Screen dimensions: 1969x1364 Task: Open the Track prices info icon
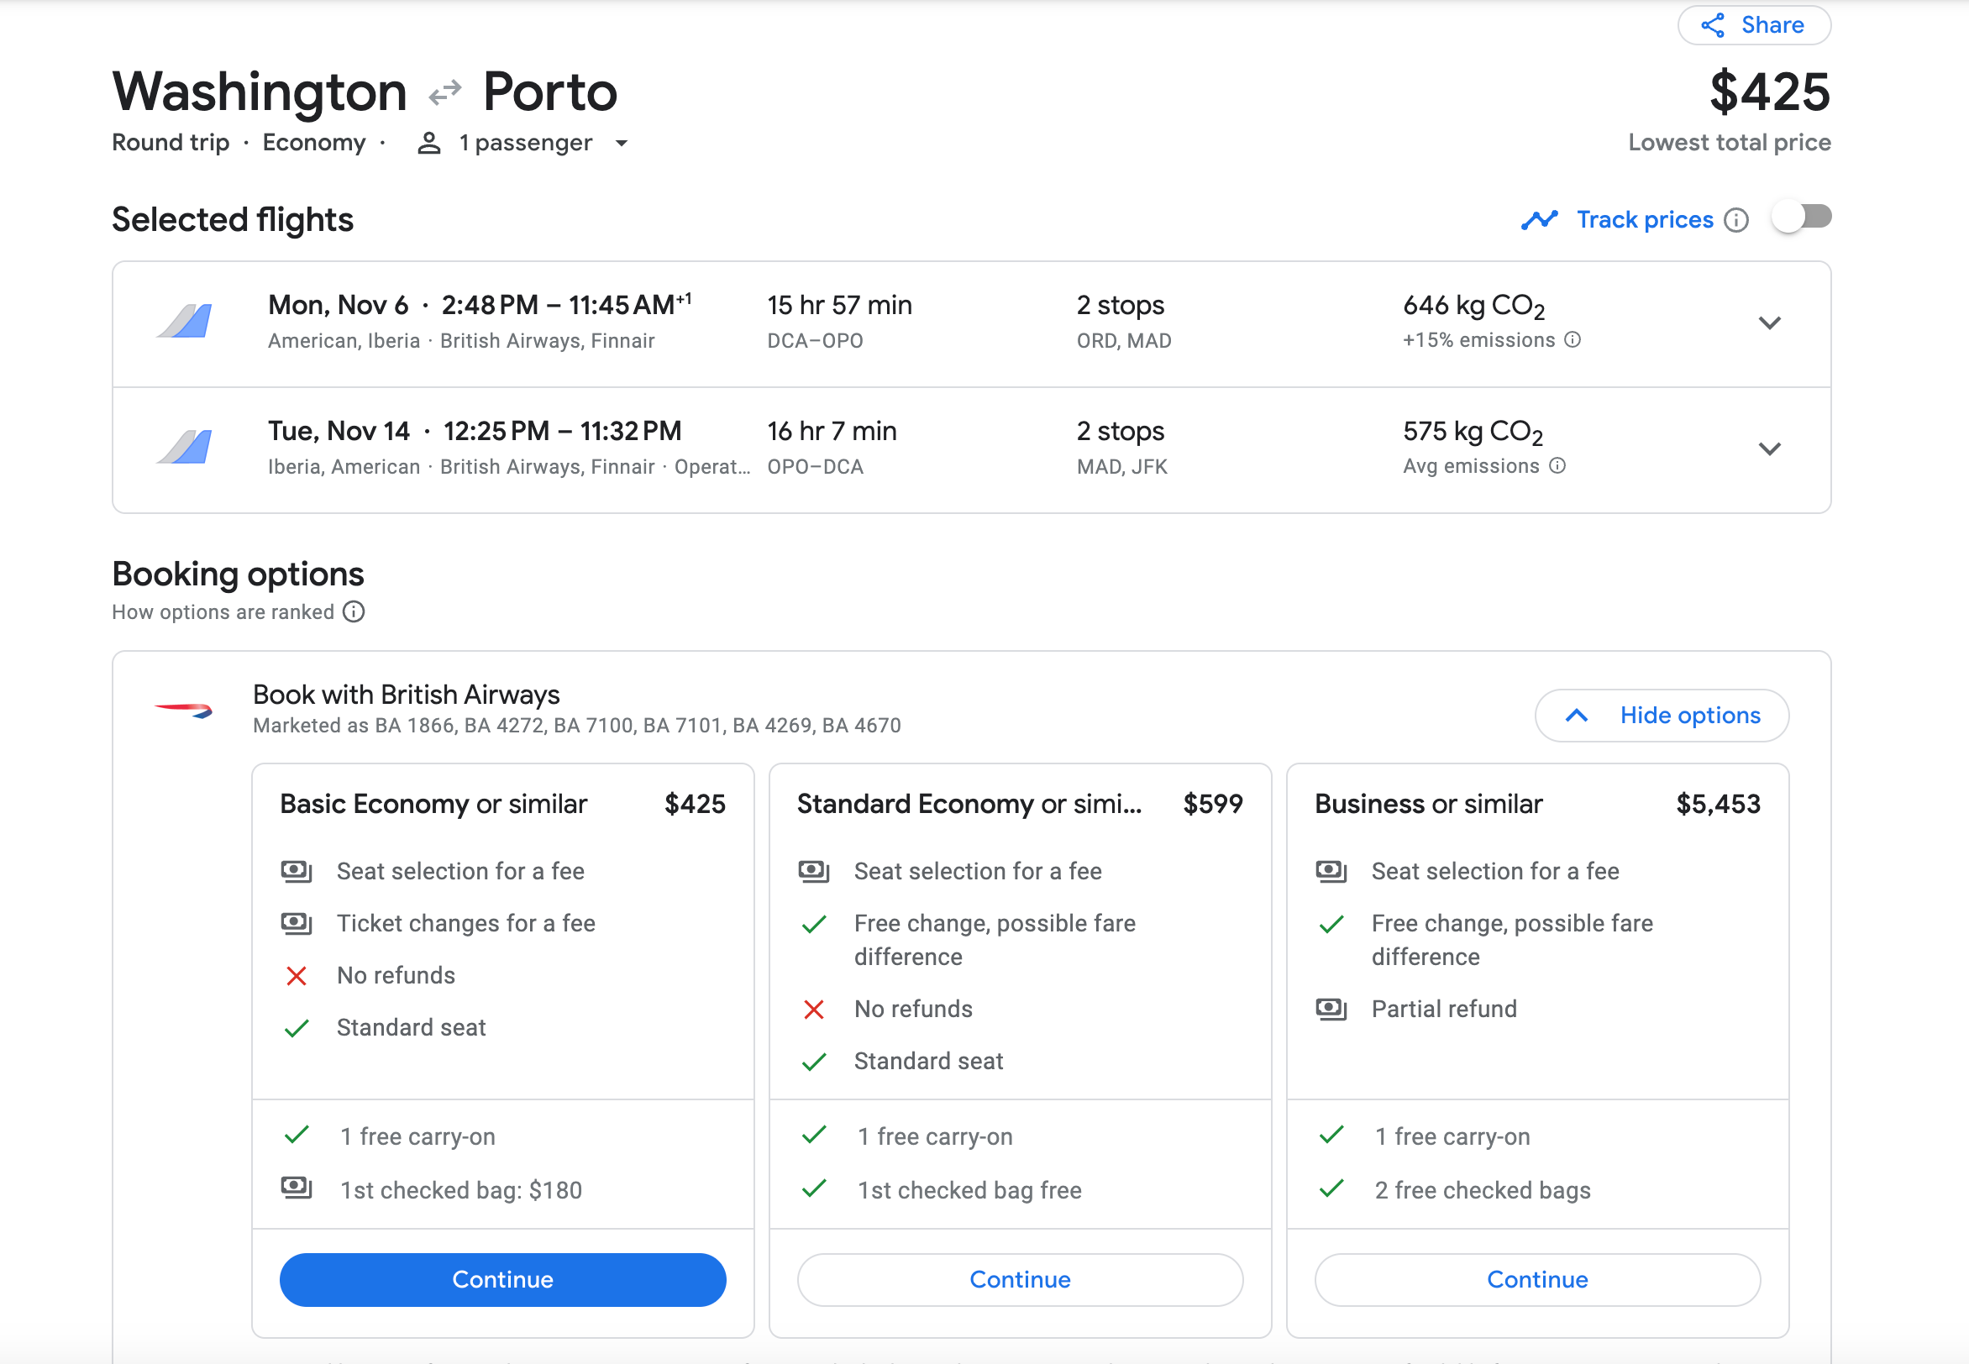[x=1735, y=221]
